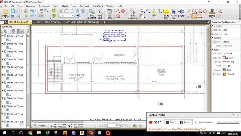The image size is (241, 136).
Task: Collapse the Subject properties section
Action: [212, 38]
